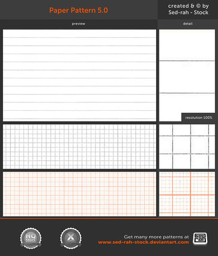The height and width of the screenshot is (256, 218).
Task: Click the grey grid paper preview
Action: point(79,146)
